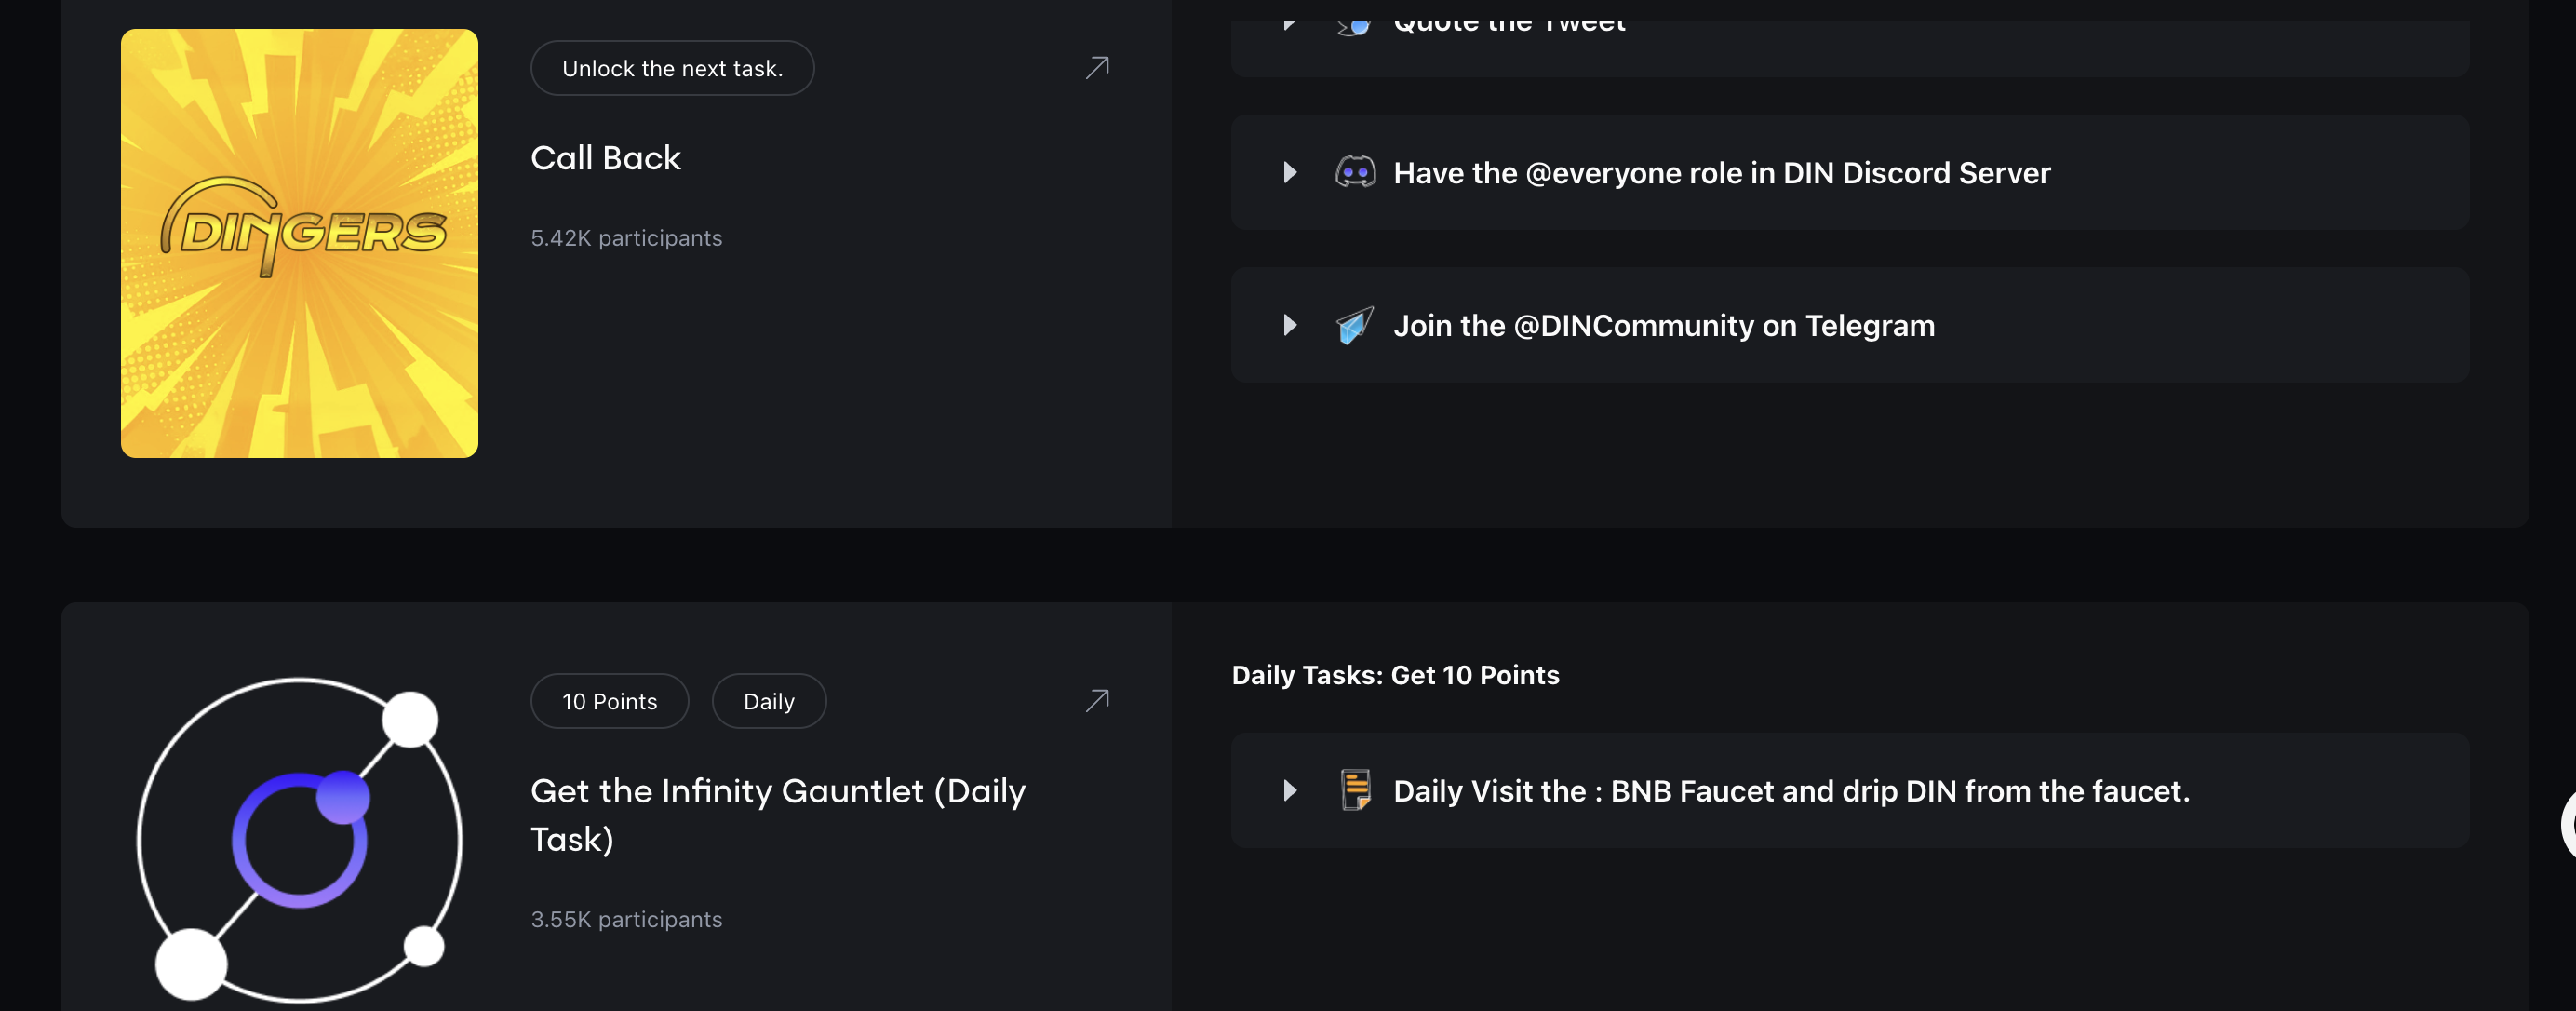Open 'Get the Infinity Gauntlet (Daily Task)' title
The height and width of the screenshot is (1011, 2576).
tap(778, 814)
